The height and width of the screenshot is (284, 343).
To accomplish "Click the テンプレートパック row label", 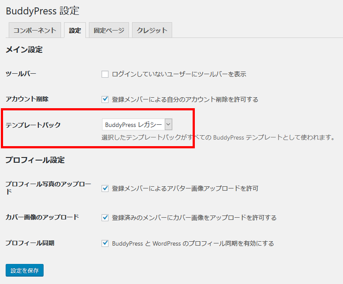I will 33,125.
